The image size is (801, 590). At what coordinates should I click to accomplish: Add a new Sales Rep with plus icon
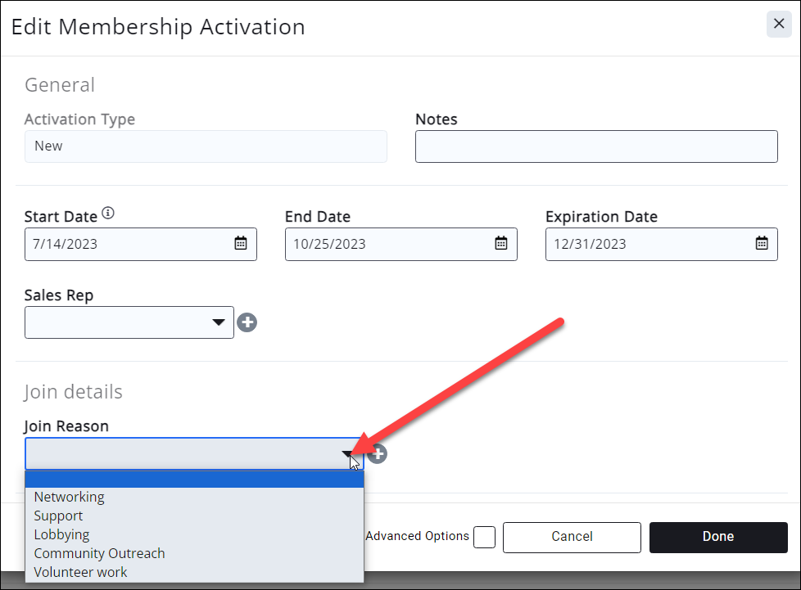pos(247,322)
